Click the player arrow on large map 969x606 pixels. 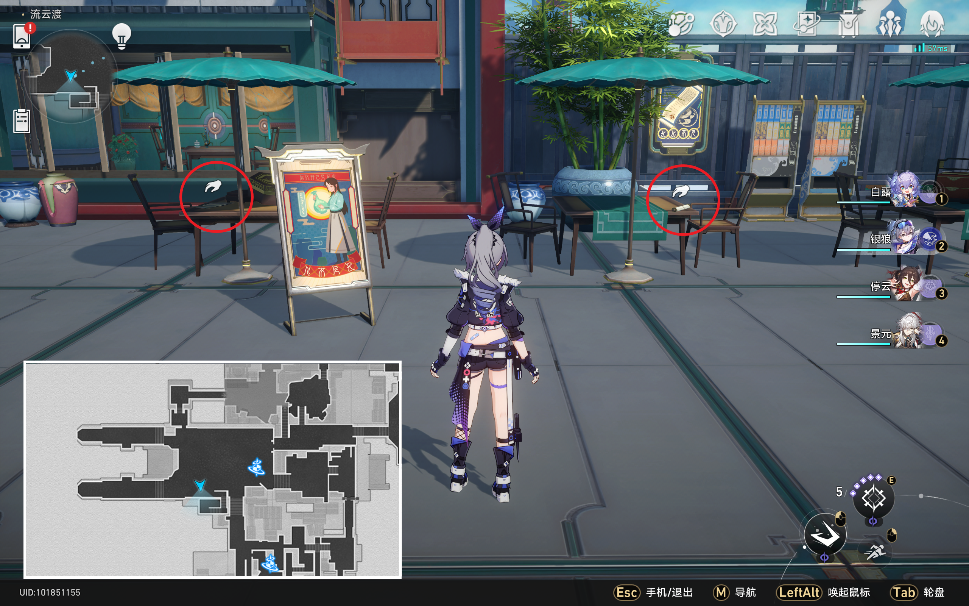point(200,485)
